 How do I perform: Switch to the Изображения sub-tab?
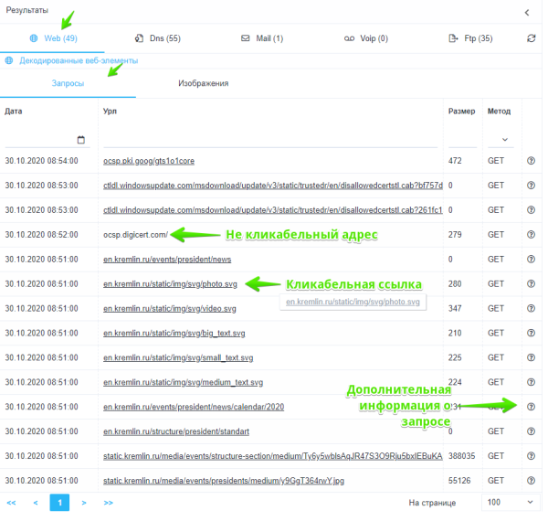point(203,83)
